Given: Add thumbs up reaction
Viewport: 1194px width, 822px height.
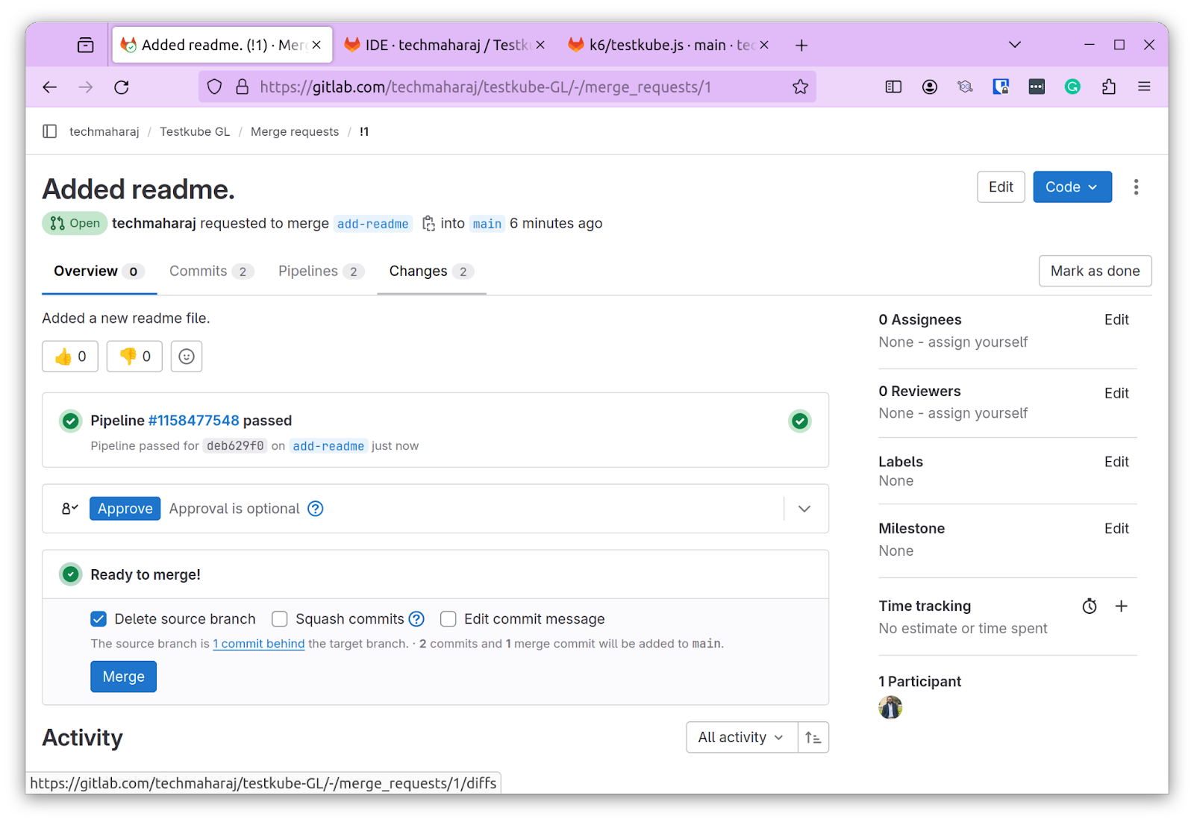Looking at the screenshot, I should coord(70,357).
